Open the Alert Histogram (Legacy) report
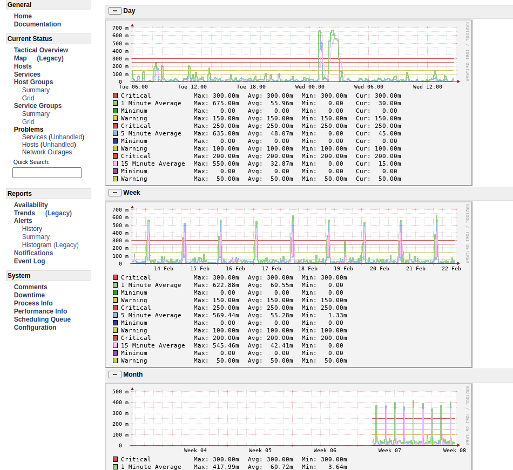 [50, 244]
